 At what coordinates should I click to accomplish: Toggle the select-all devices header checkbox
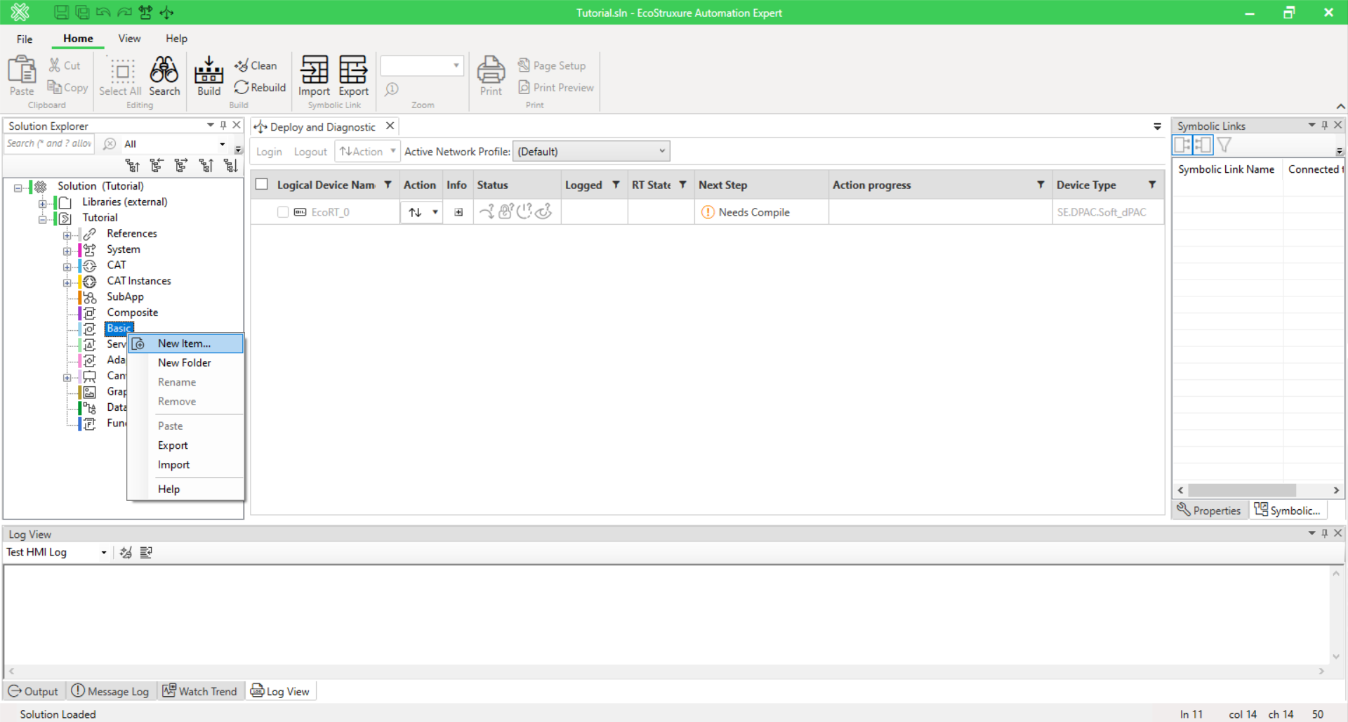(x=262, y=184)
